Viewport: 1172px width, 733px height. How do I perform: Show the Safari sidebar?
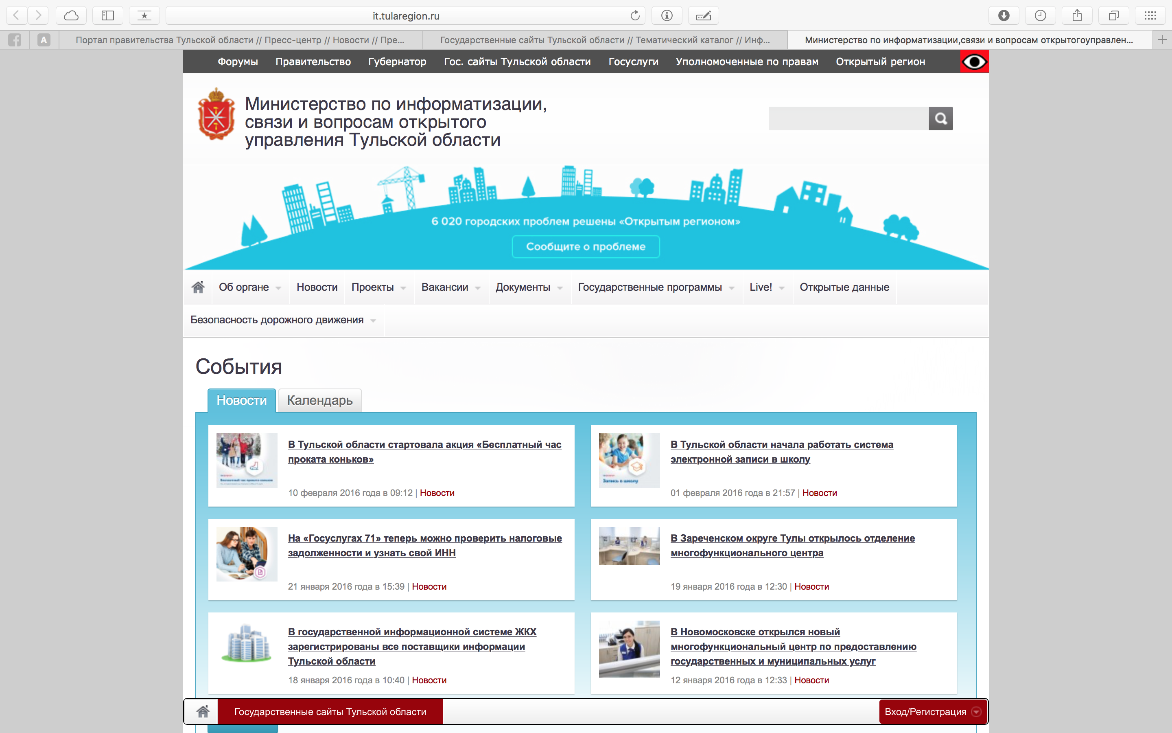coord(107,15)
